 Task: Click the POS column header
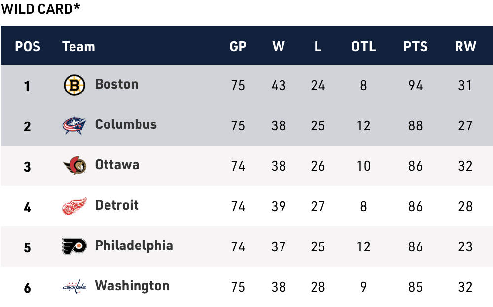point(28,47)
